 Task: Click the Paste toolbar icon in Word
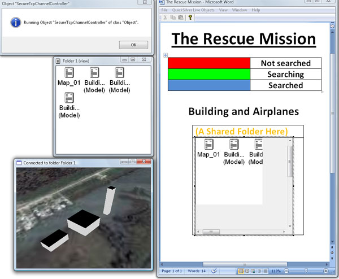(x=181, y=18)
